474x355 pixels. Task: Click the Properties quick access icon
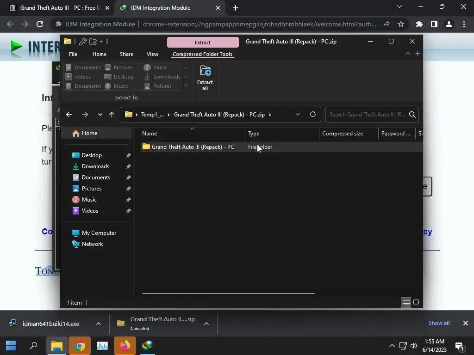point(82,42)
